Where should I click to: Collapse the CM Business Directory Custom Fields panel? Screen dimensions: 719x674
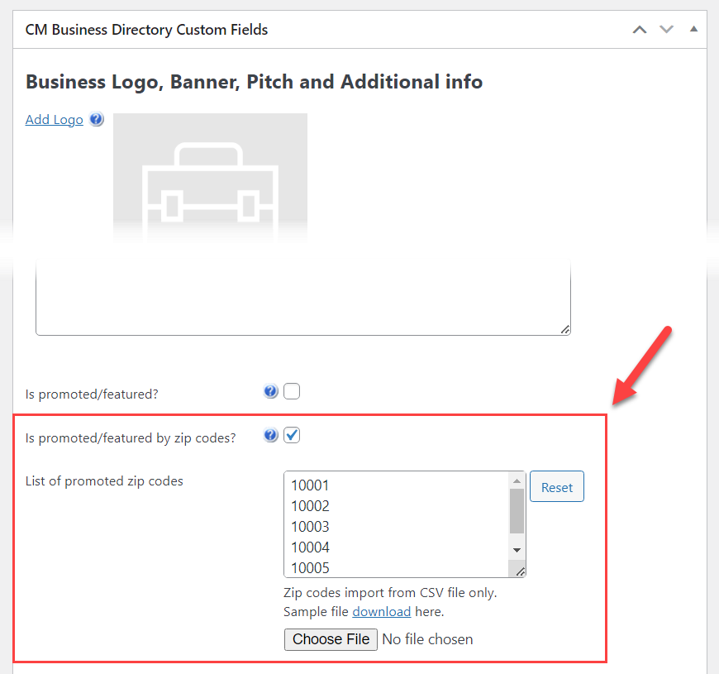click(693, 29)
